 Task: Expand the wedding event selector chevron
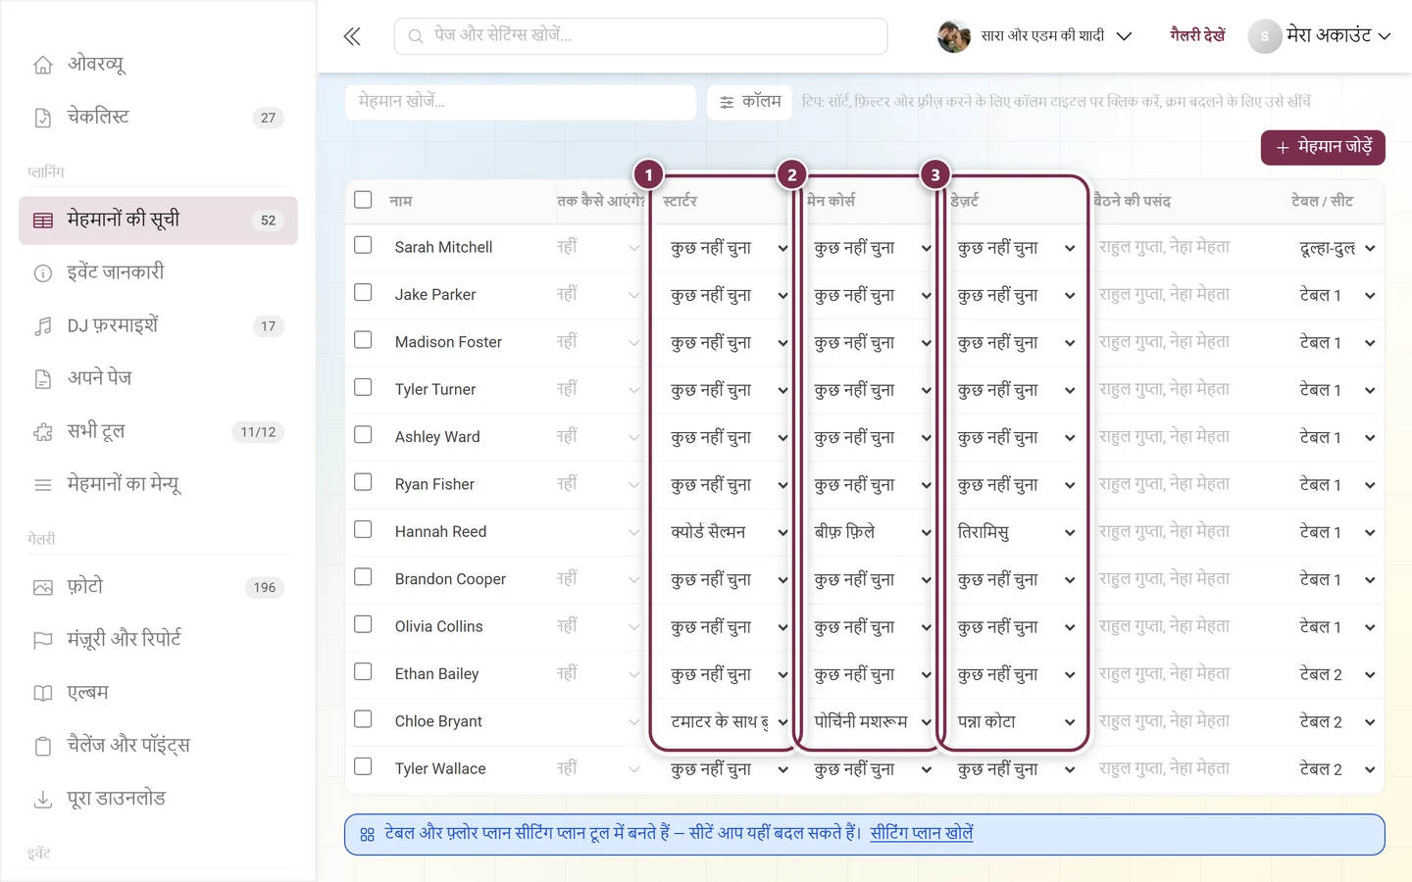[1125, 36]
